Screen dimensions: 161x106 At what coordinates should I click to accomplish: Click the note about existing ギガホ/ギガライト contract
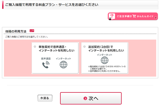point(107,68)
